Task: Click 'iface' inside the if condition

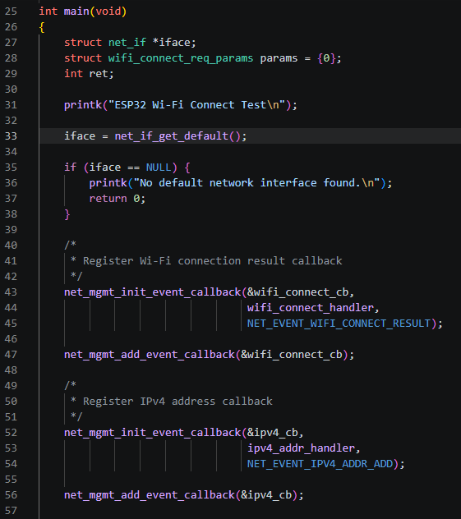Action: point(104,168)
